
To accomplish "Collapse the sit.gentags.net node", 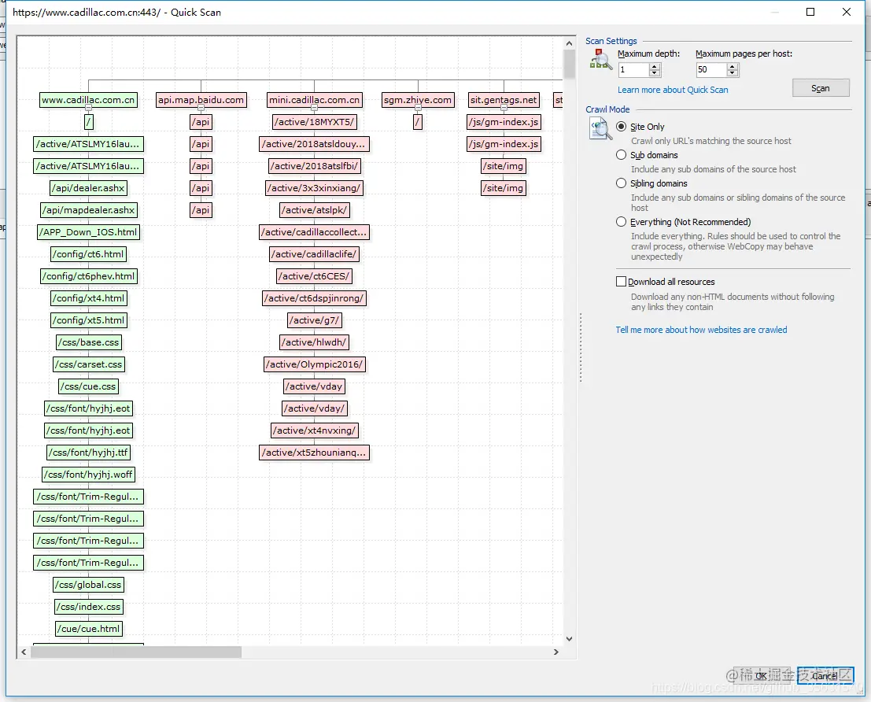I will pyautogui.click(x=504, y=107).
